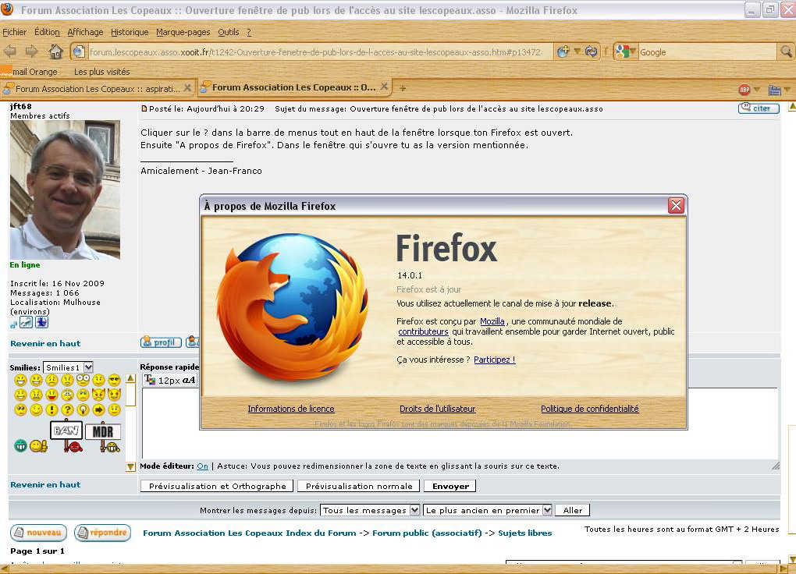Click the Aller button

573,510
